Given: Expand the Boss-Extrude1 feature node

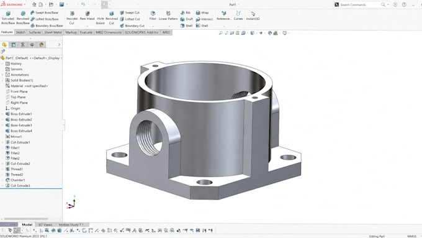Looking at the screenshot, I should (x=2, y=114).
